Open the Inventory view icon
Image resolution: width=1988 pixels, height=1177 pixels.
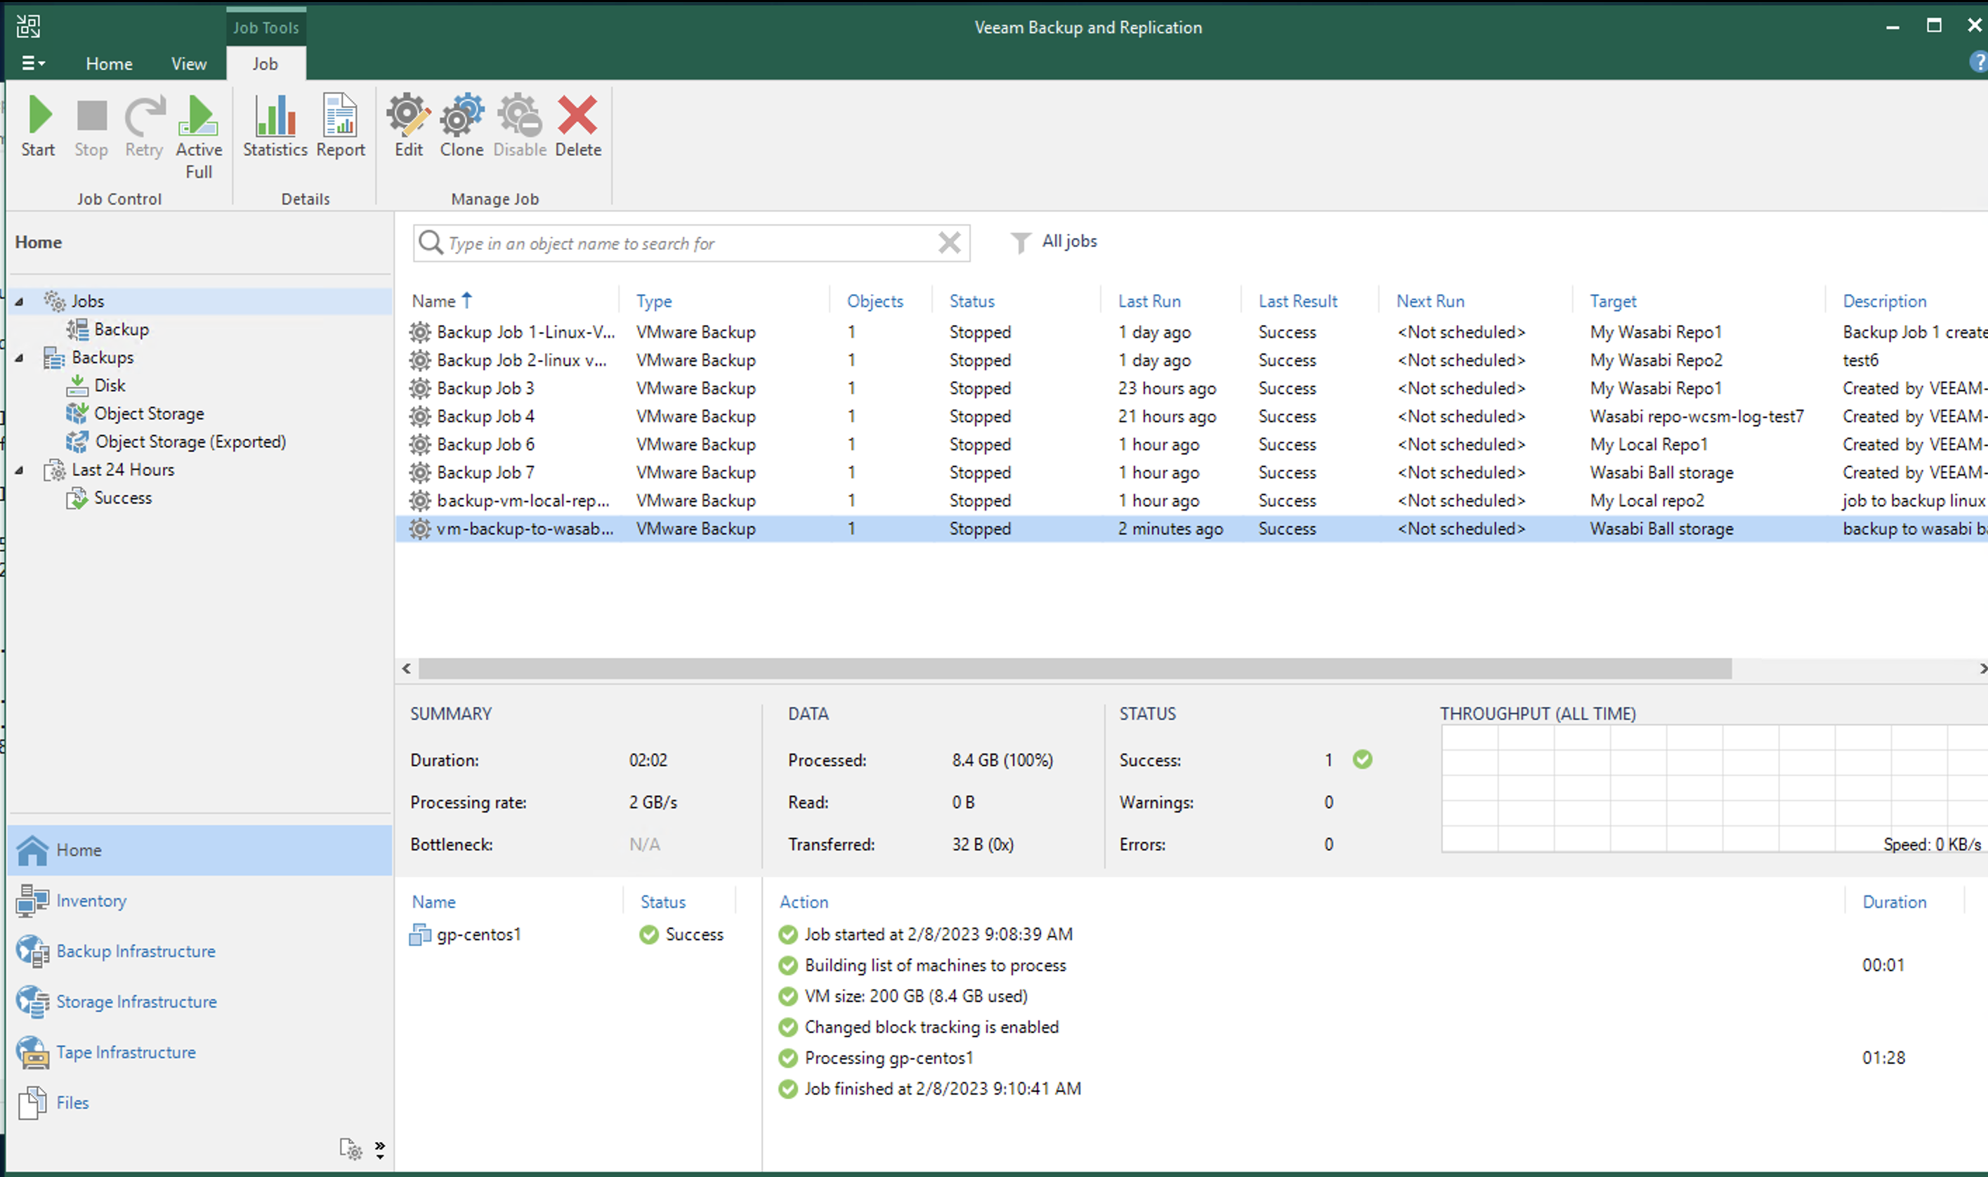click(x=32, y=901)
